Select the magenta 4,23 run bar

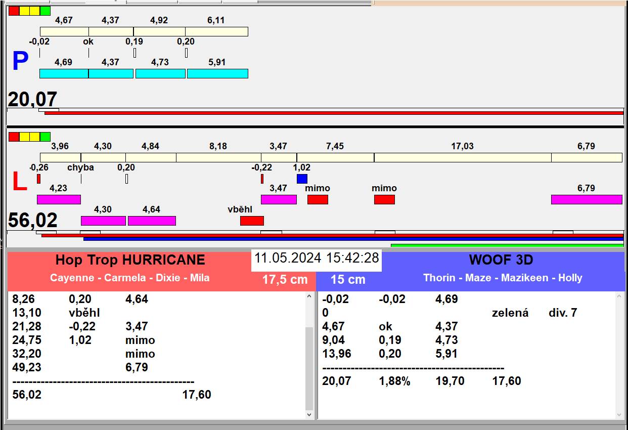[59, 199]
